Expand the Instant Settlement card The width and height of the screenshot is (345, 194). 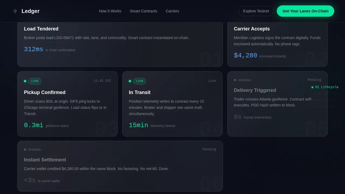coord(120,166)
